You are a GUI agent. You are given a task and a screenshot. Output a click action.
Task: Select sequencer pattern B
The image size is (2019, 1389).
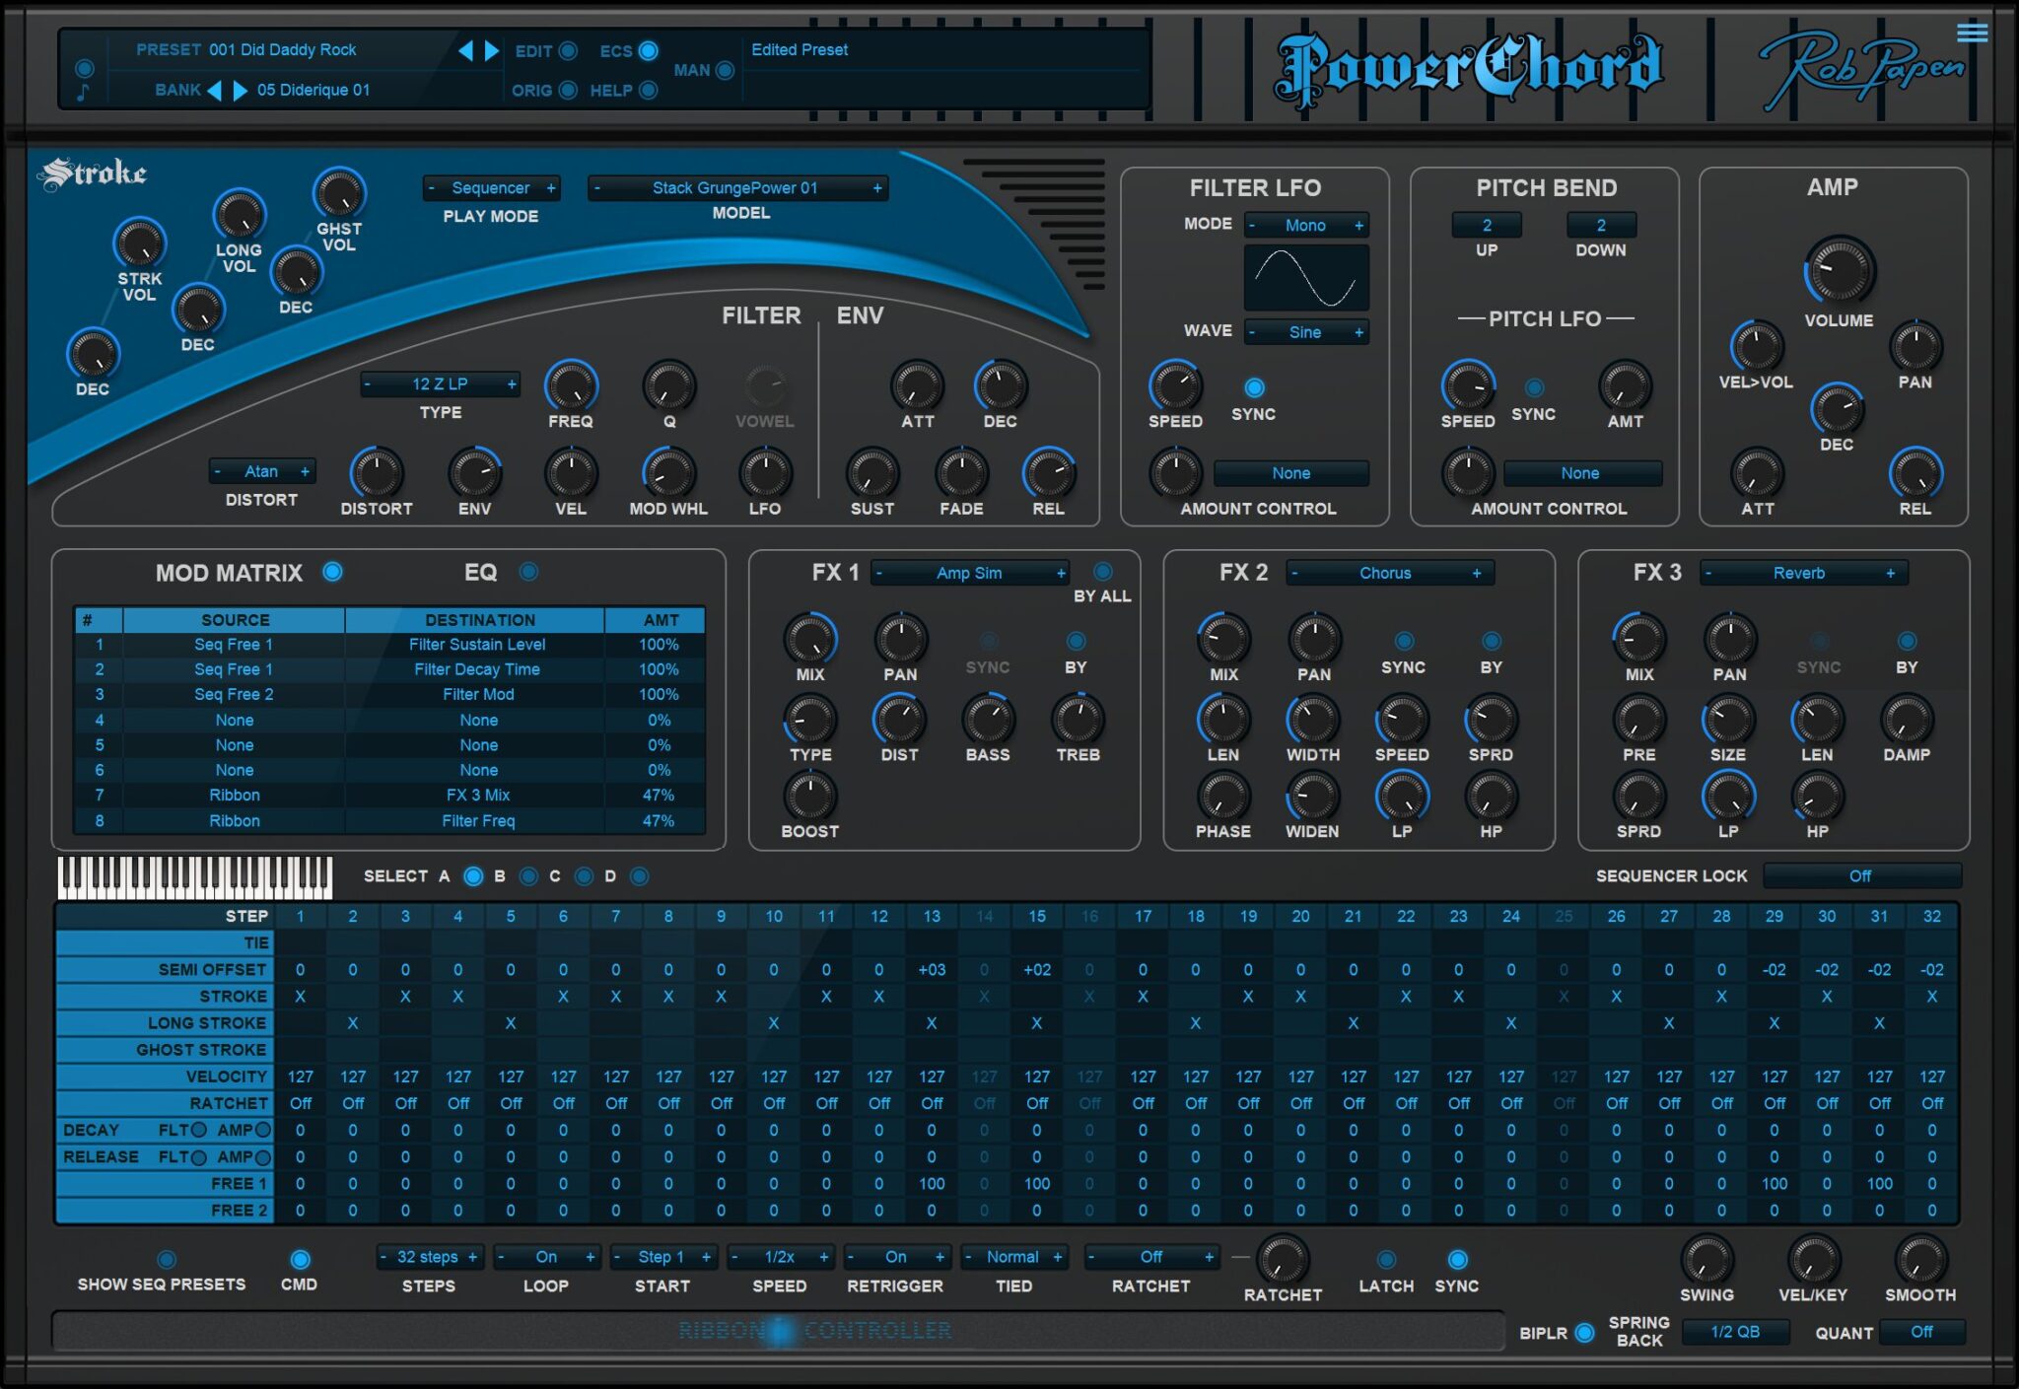[528, 876]
